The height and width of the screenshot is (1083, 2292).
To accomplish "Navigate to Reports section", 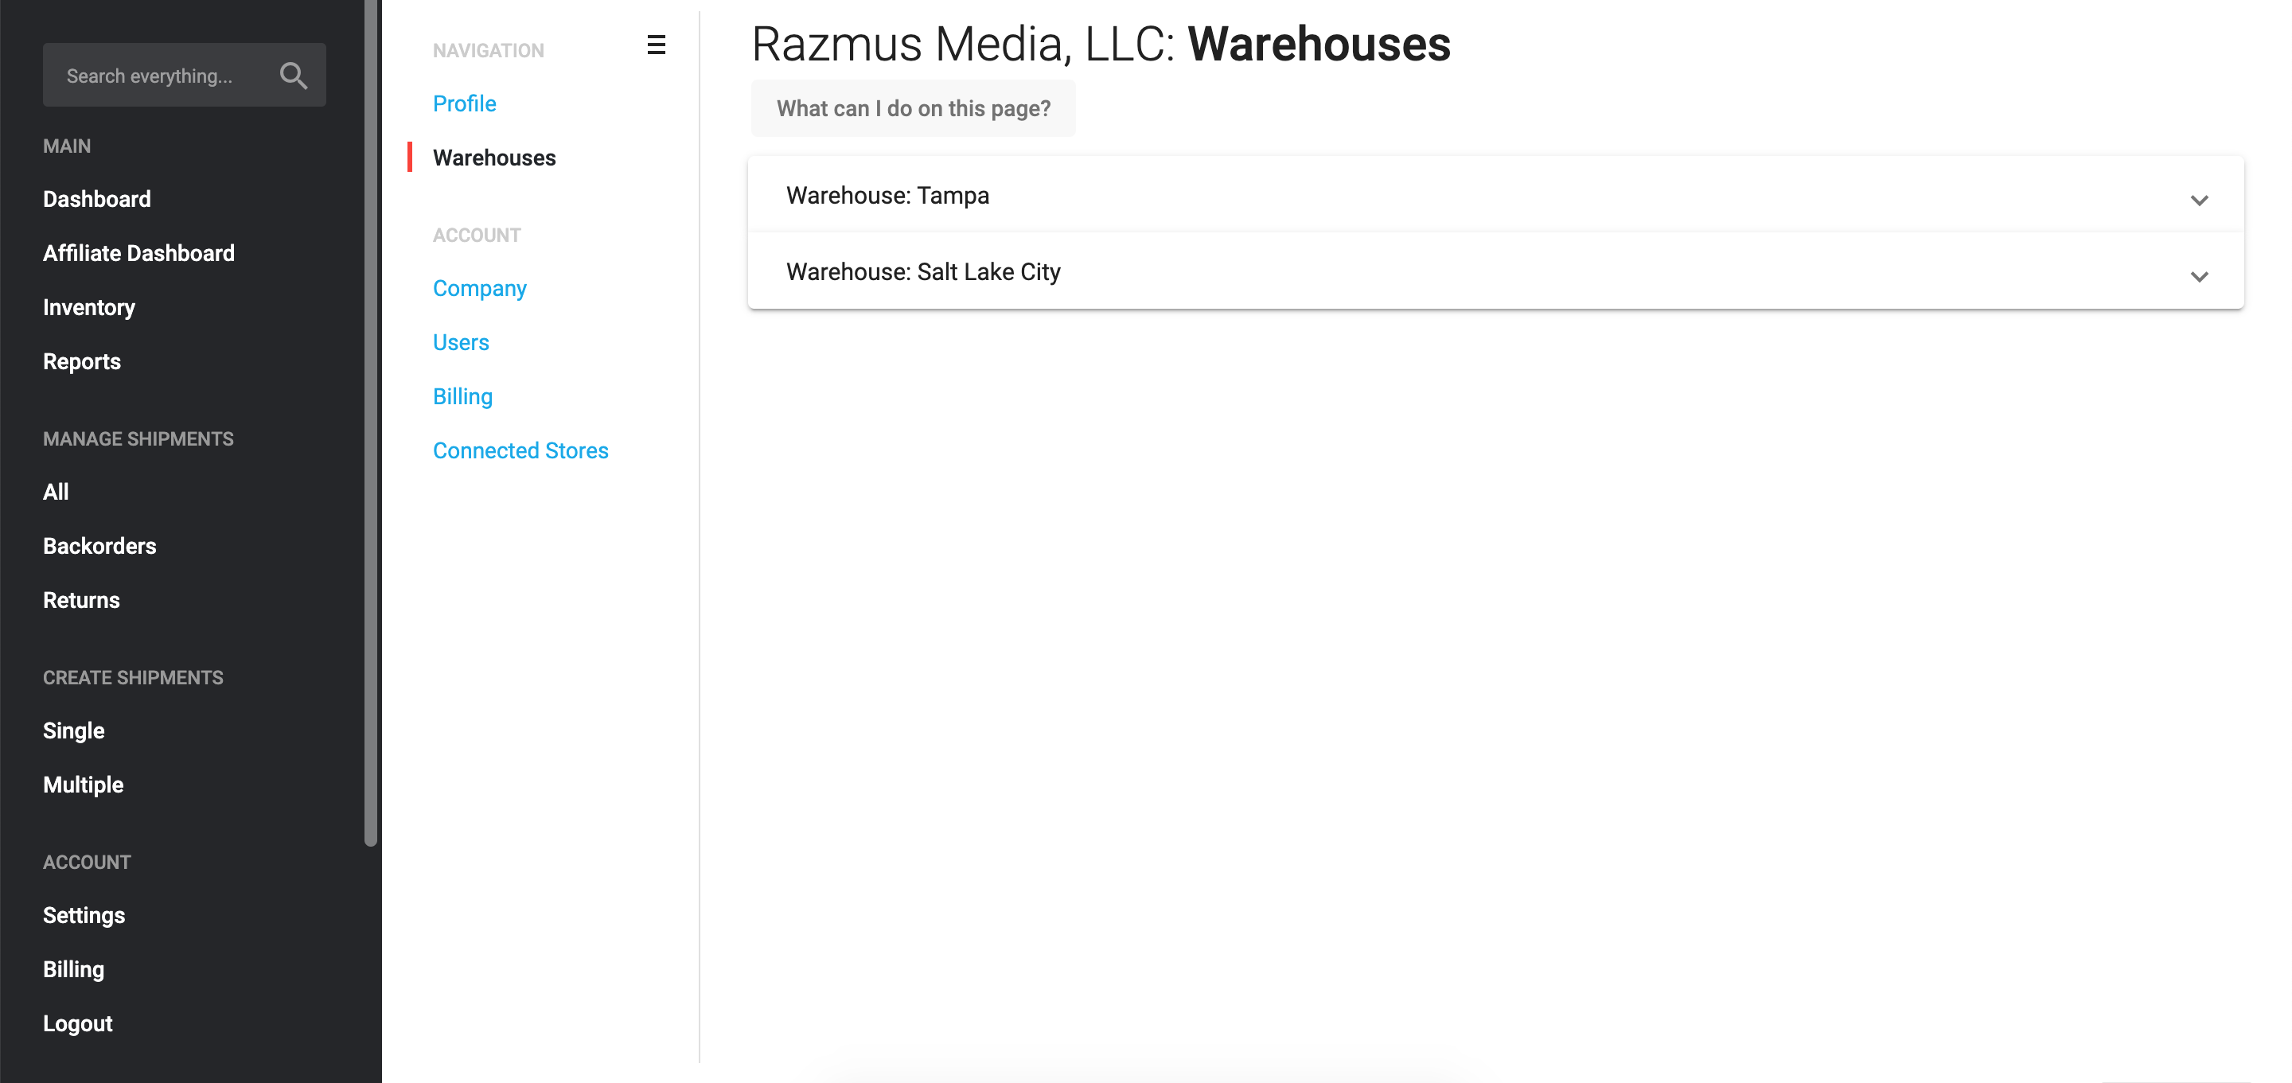I will pyautogui.click(x=82, y=361).
